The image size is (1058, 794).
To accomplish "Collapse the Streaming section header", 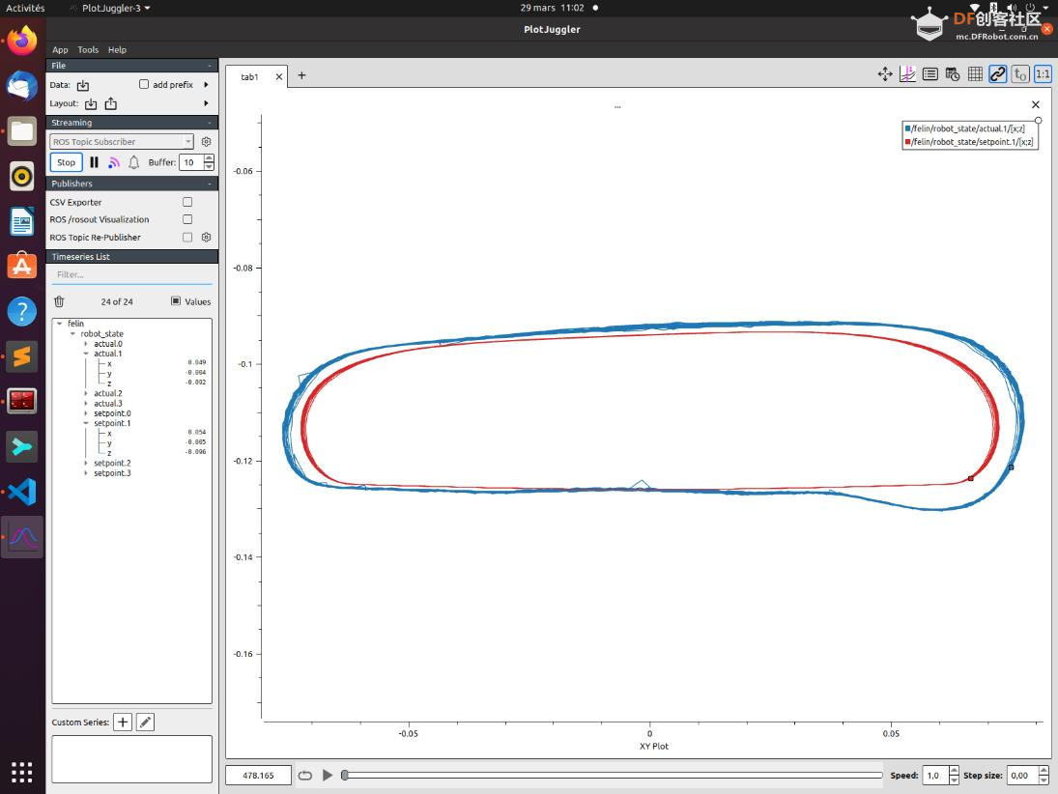I will coord(131,123).
